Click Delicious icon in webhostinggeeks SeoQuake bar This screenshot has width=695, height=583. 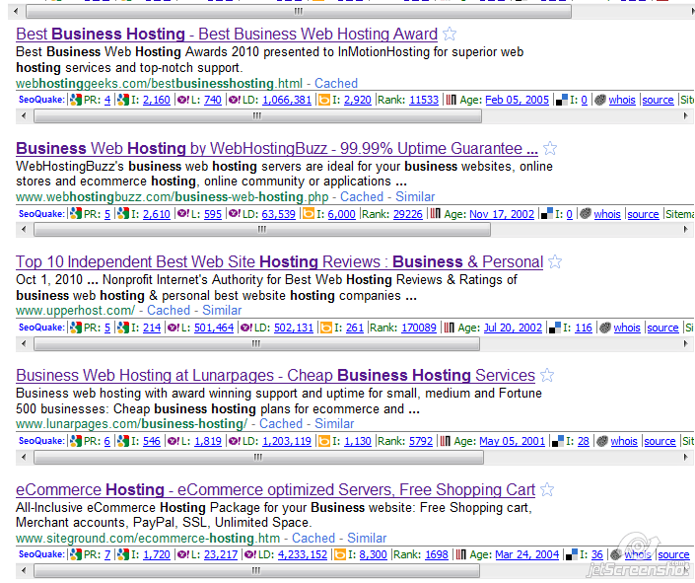[562, 100]
